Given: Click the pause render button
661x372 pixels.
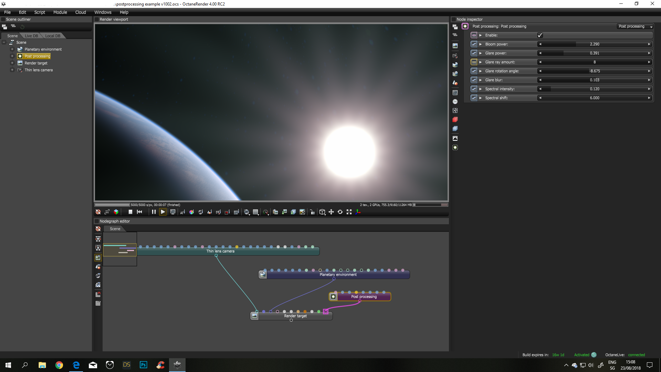Looking at the screenshot, I should point(154,212).
